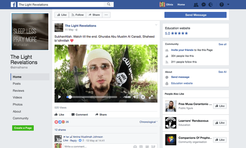Click Send message link in About
This screenshot has width=246, height=148.
(180, 77)
